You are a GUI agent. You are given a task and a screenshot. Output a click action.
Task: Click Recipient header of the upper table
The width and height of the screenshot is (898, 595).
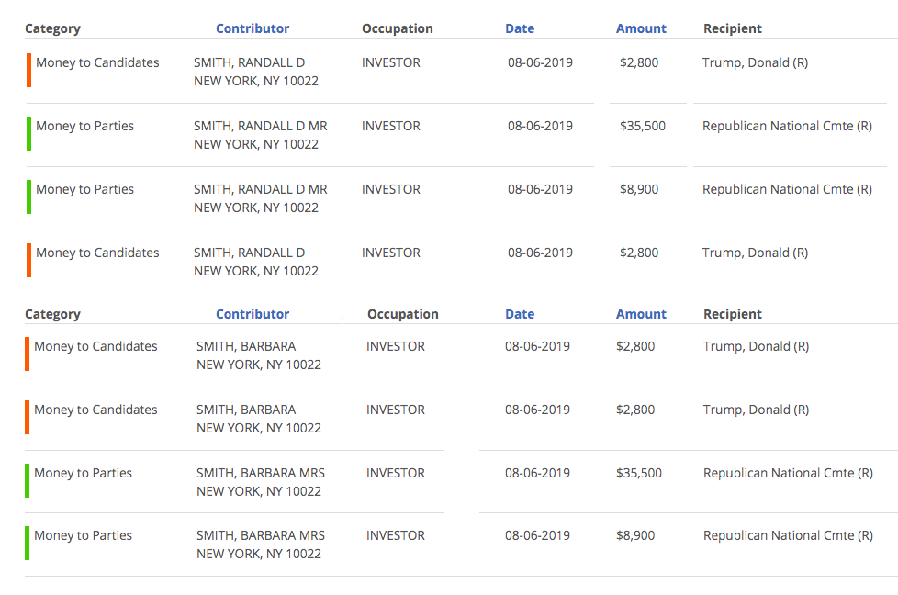pos(733,28)
